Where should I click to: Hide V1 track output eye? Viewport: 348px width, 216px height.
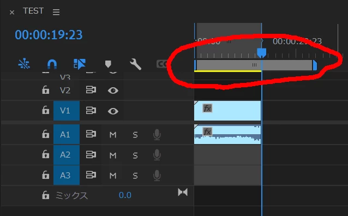113,111
